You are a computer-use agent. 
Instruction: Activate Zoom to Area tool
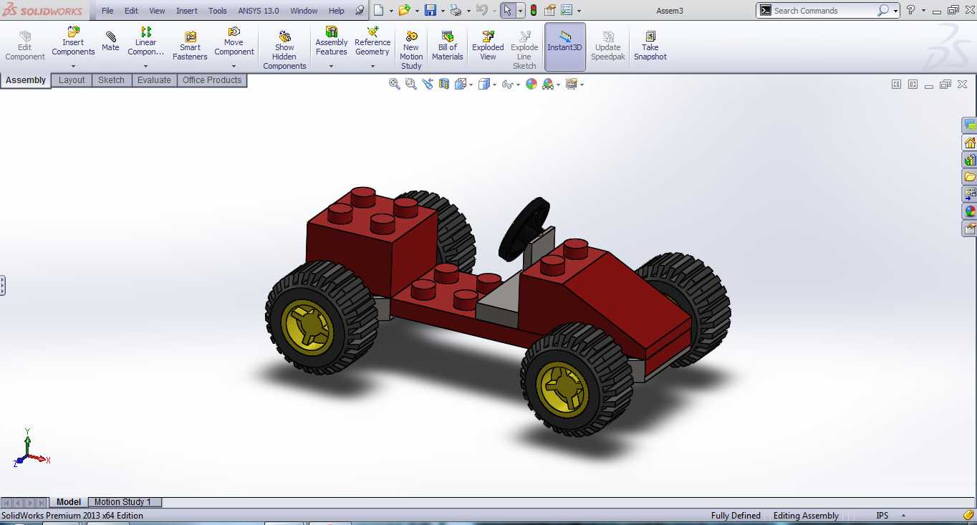coord(410,84)
